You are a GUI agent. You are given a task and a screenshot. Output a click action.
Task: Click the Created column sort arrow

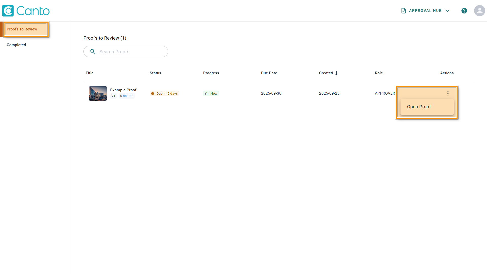click(336, 73)
